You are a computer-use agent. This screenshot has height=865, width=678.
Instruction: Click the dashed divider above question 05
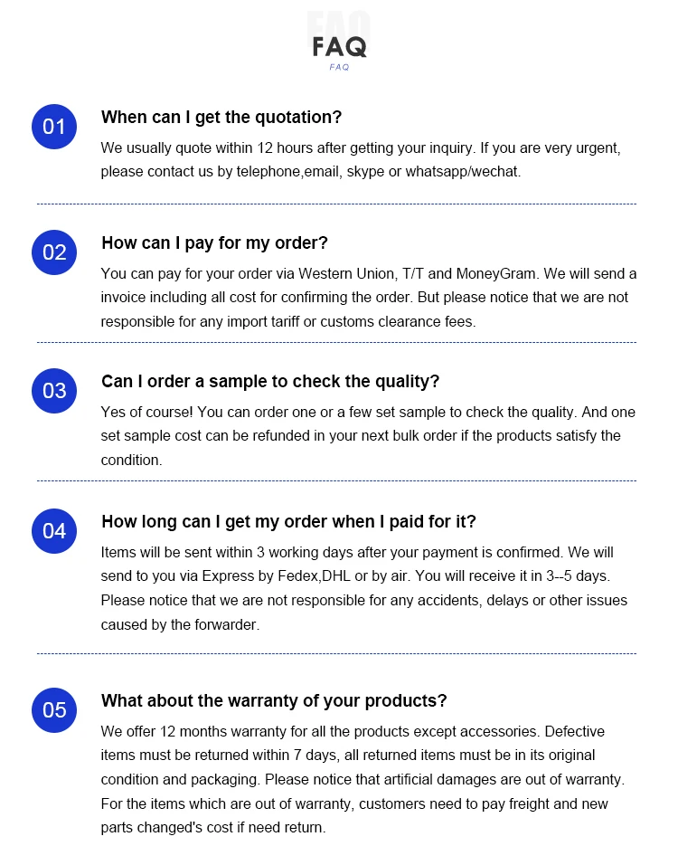tap(336, 653)
